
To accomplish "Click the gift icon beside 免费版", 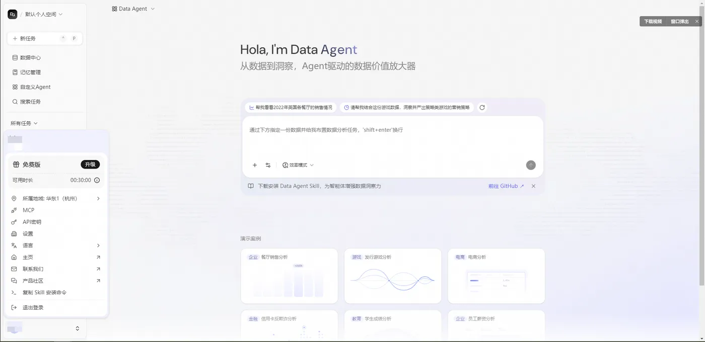I will [x=16, y=164].
